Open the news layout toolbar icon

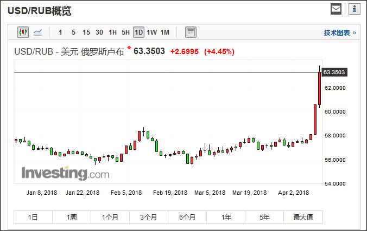pos(191,32)
